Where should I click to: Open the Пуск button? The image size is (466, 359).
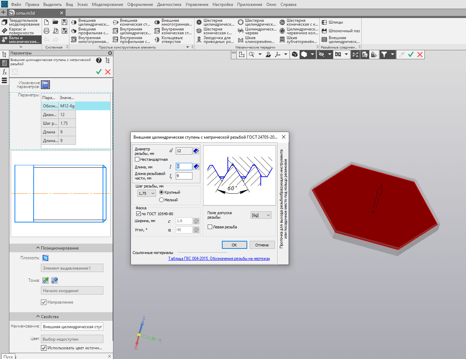coord(8,357)
